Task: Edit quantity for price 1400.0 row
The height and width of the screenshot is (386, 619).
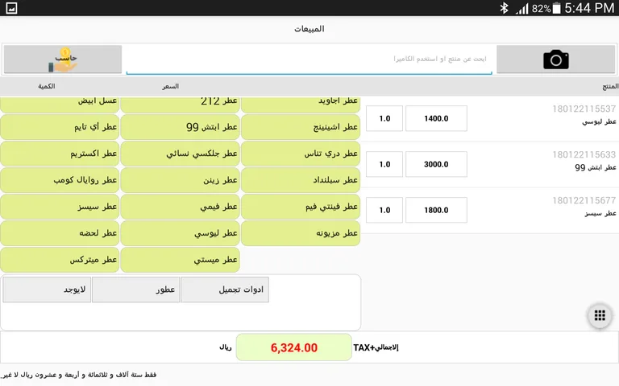Action: 384,118
